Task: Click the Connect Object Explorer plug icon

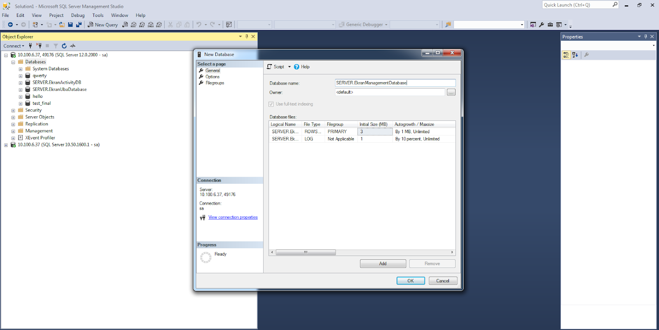Action: pyautogui.click(x=30, y=46)
